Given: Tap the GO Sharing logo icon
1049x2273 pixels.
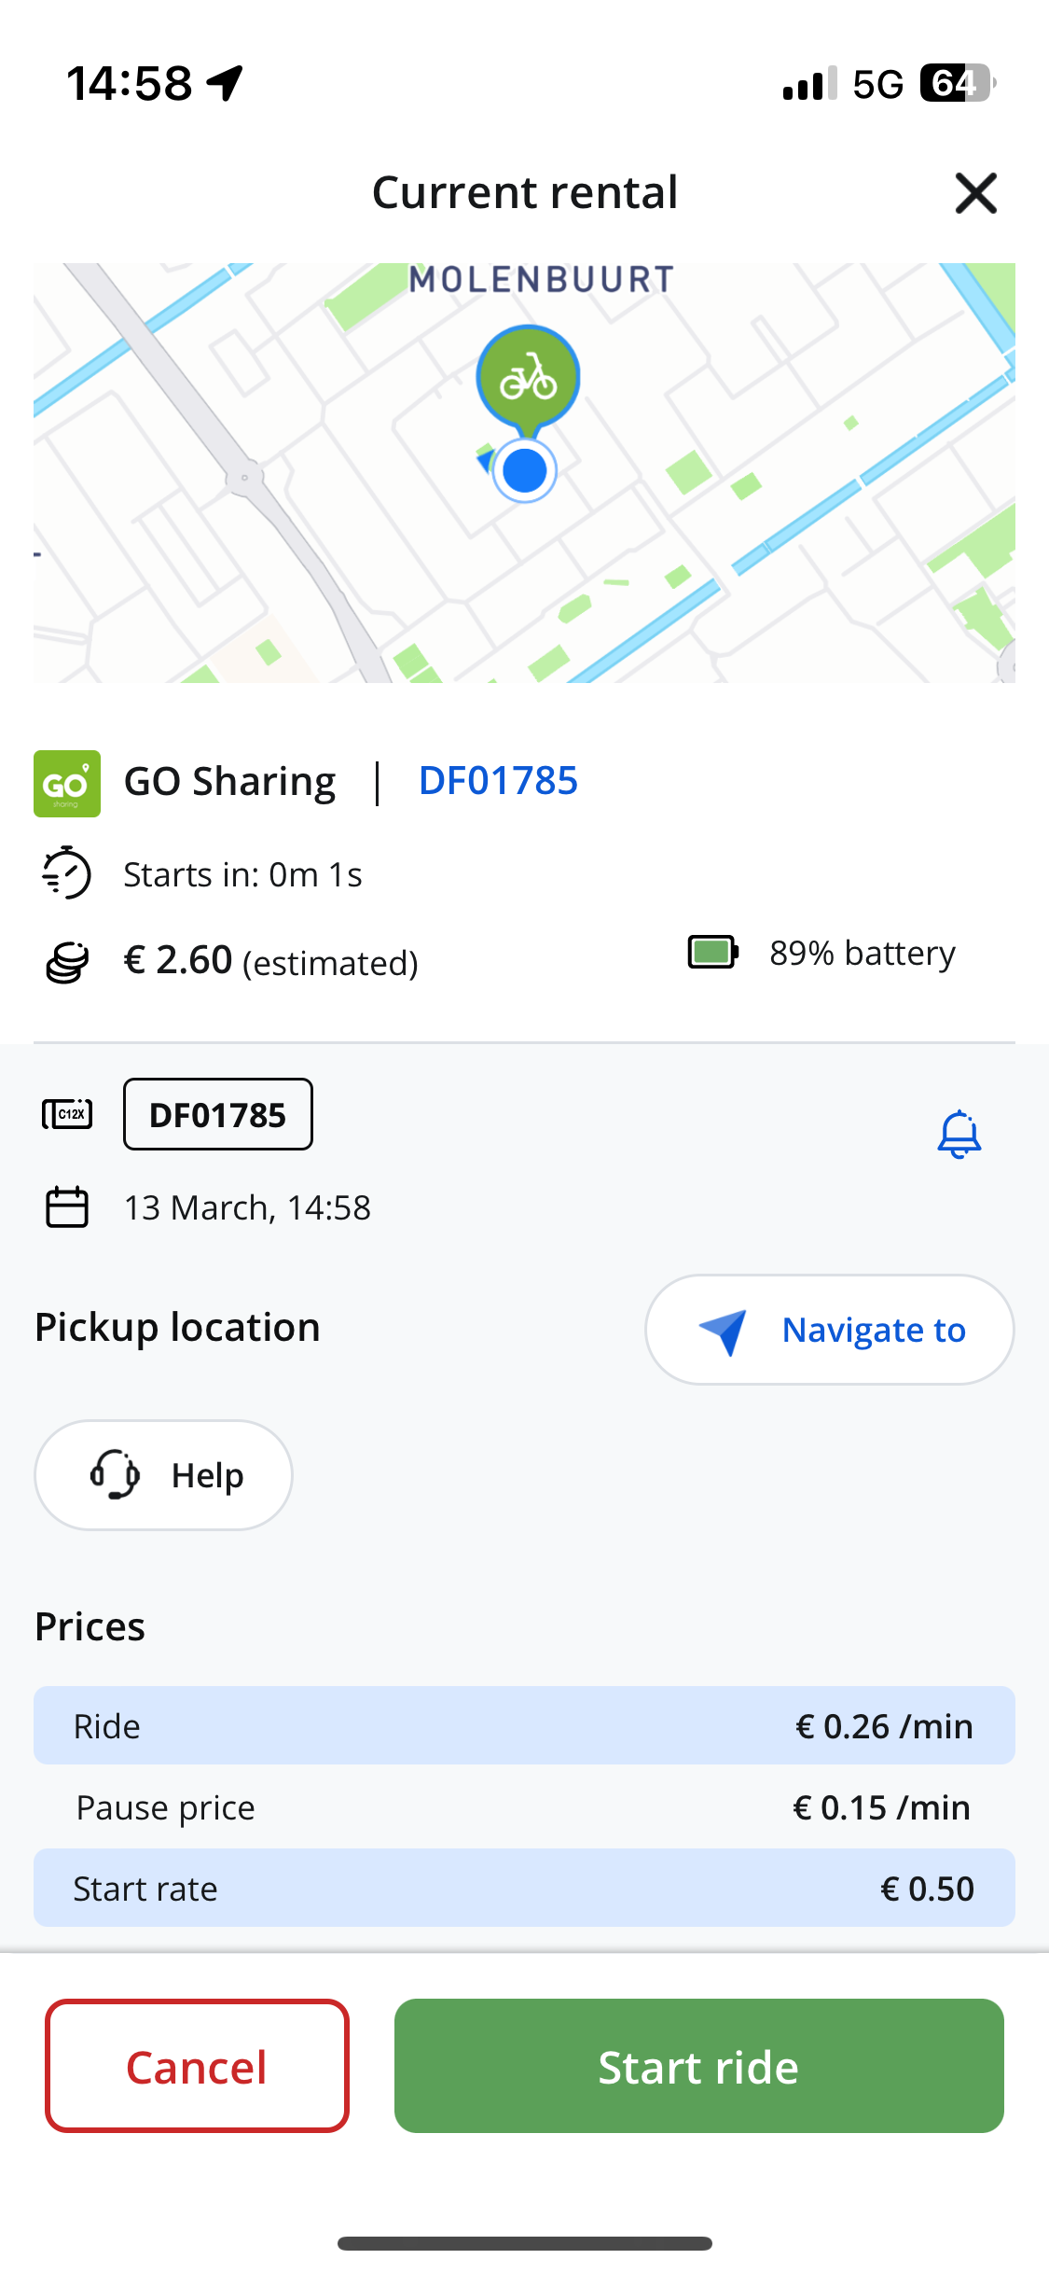Looking at the screenshot, I should click(x=67, y=784).
